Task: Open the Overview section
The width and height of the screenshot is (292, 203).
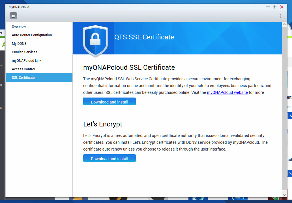Action: click(x=19, y=27)
